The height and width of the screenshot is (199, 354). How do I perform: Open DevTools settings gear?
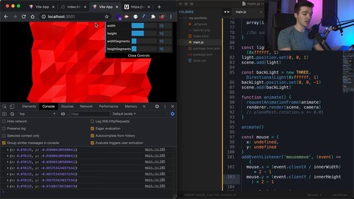157,107
